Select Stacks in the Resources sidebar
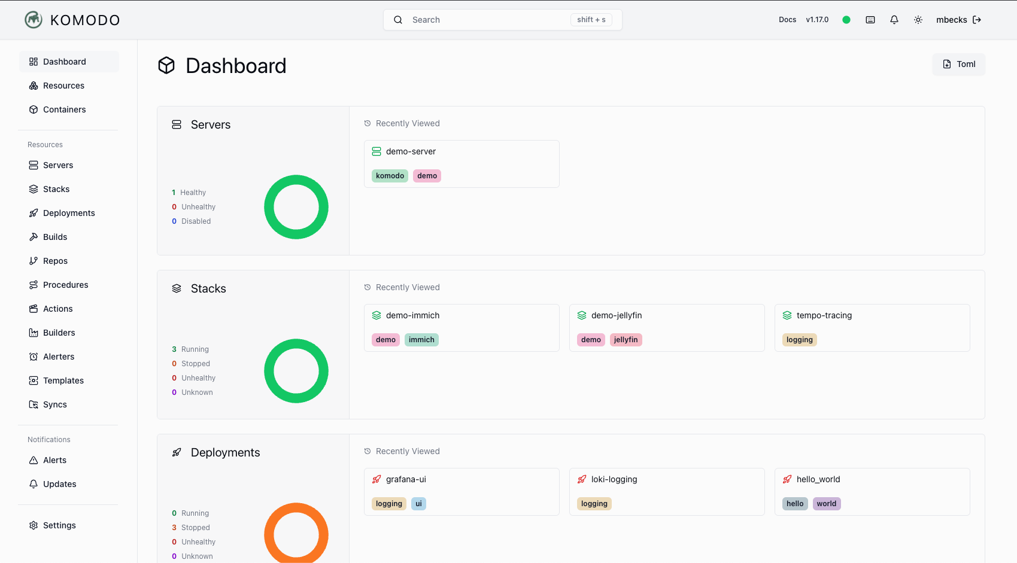 pyautogui.click(x=57, y=188)
